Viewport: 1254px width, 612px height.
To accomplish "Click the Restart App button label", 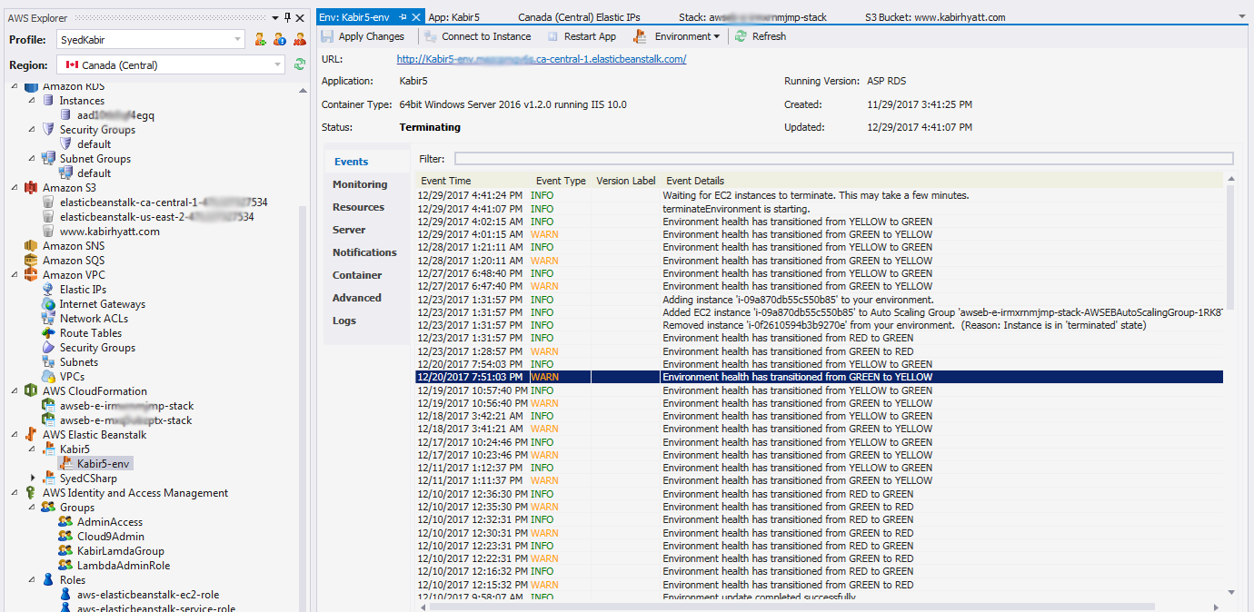I will pyautogui.click(x=590, y=36).
